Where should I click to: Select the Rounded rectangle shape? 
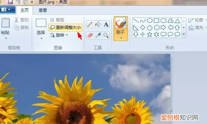click(x=164, y=21)
